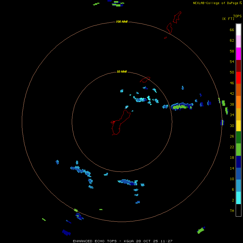
Task: Click the "[K FT]" units label
Action: [x=228, y=19]
